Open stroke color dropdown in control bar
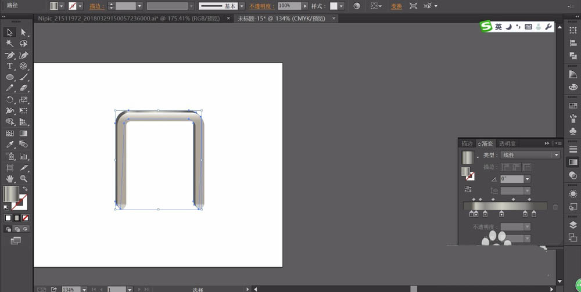 80,6
